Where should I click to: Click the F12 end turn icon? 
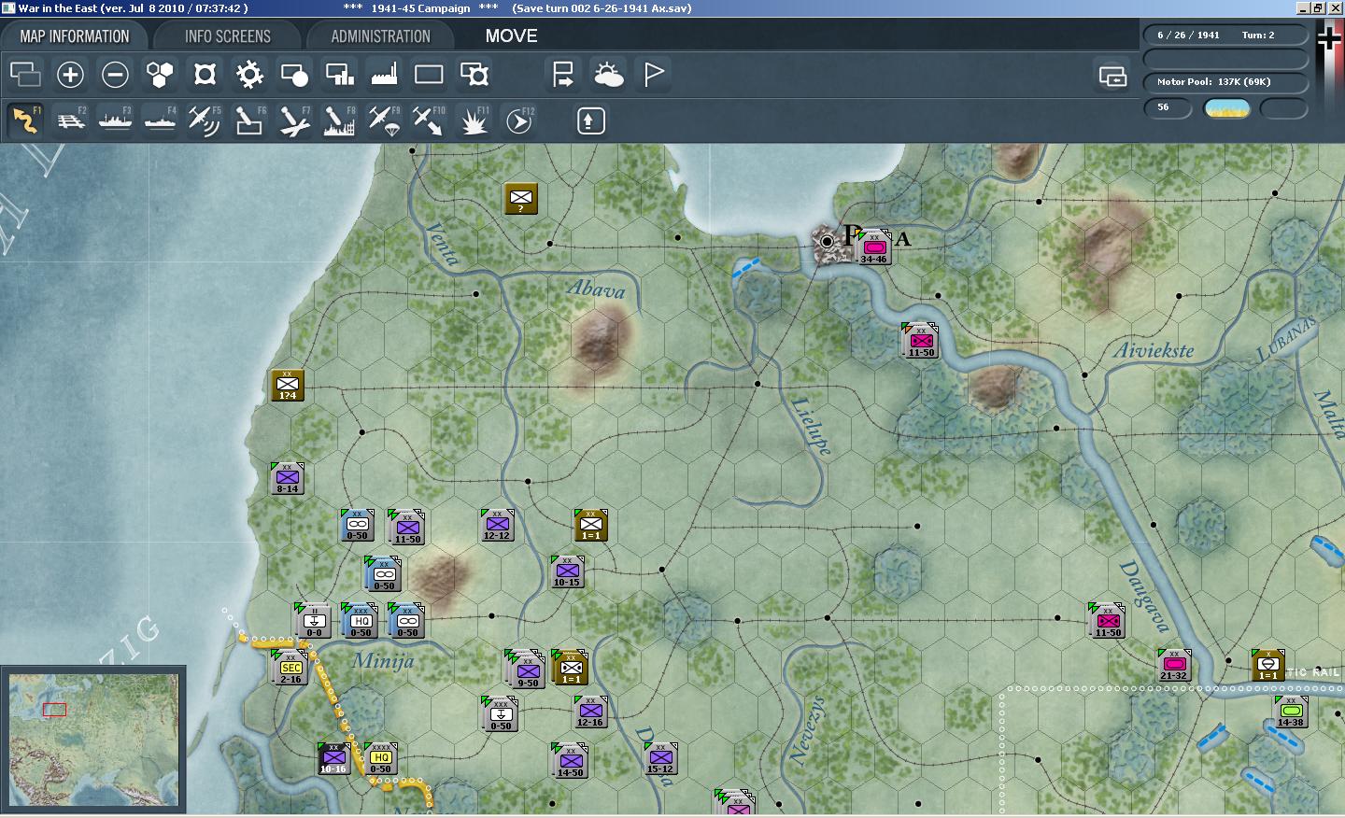coord(518,120)
